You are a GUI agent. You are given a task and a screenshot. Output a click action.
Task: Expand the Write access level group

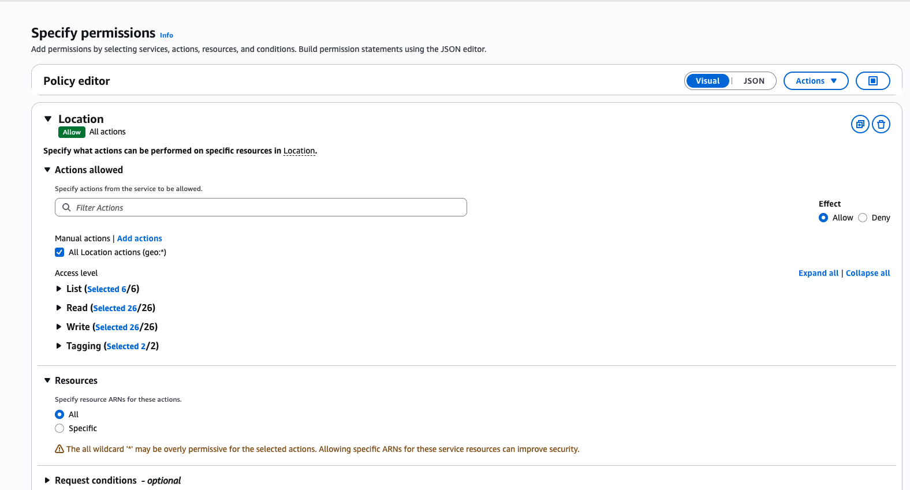pyautogui.click(x=59, y=327)
